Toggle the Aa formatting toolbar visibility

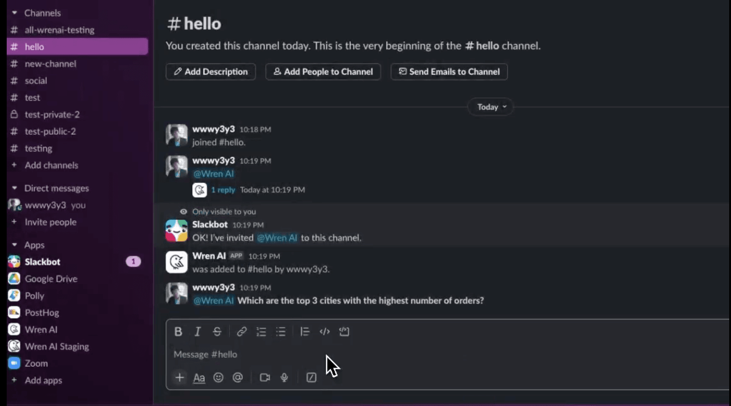(x=199, y=377)
